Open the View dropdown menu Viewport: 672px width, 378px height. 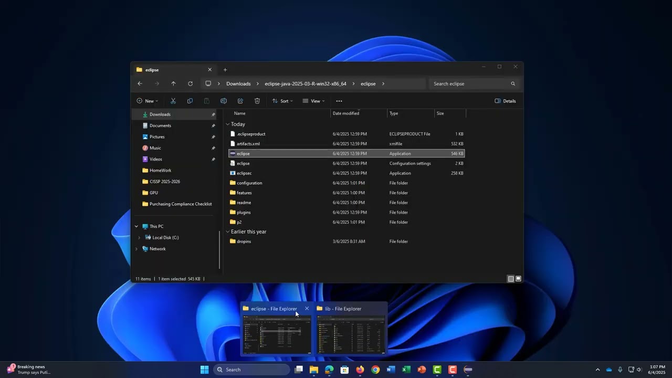[x=313, y=101]
